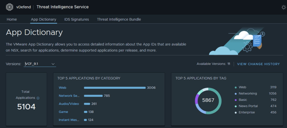287x128 pixels.
Task: Click the Basic tag legend color dot
Action: [x=236, y=100]
